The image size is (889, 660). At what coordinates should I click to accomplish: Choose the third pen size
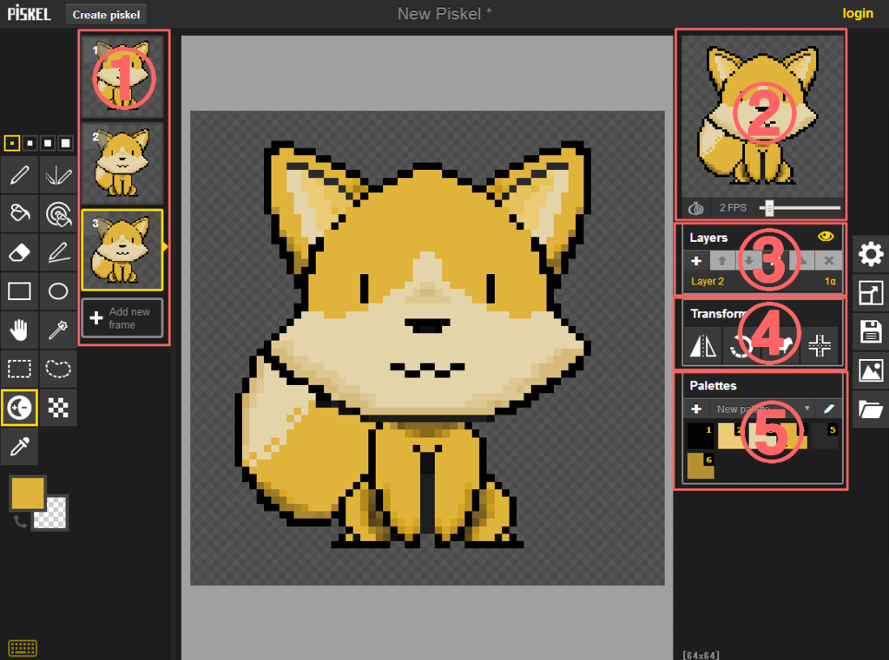(48, 143)
